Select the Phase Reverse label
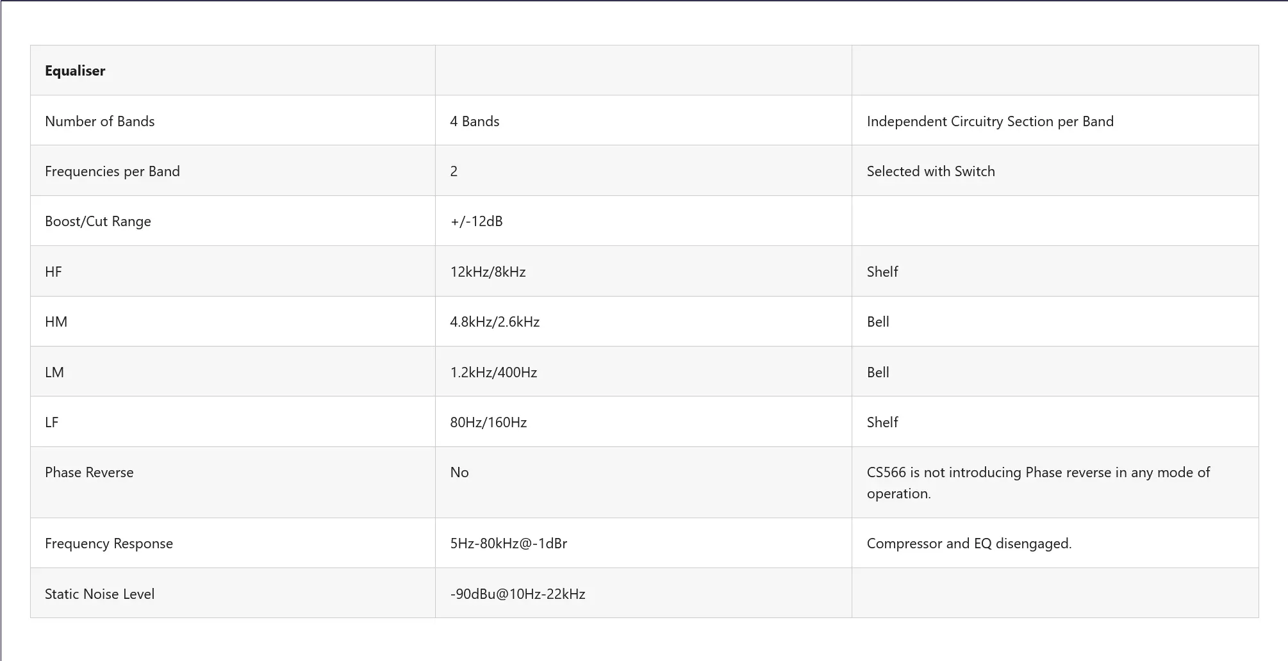The height and width of the screenshot is (661, 1288). click(x=89, y=473)
